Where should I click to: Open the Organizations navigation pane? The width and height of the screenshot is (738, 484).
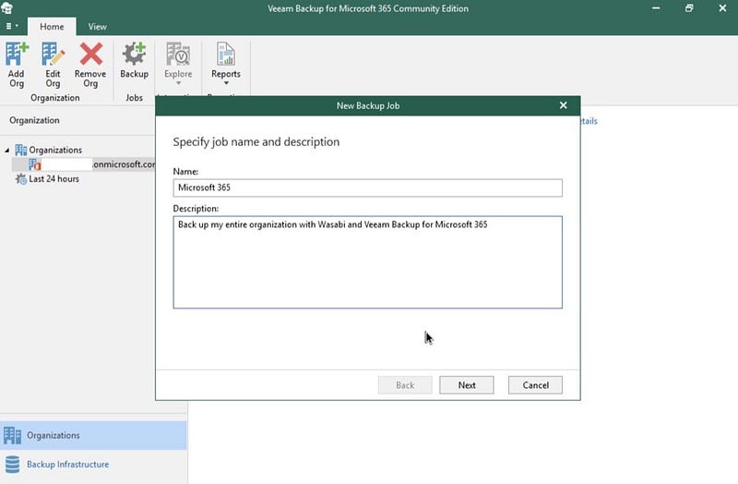click(93, 435)
